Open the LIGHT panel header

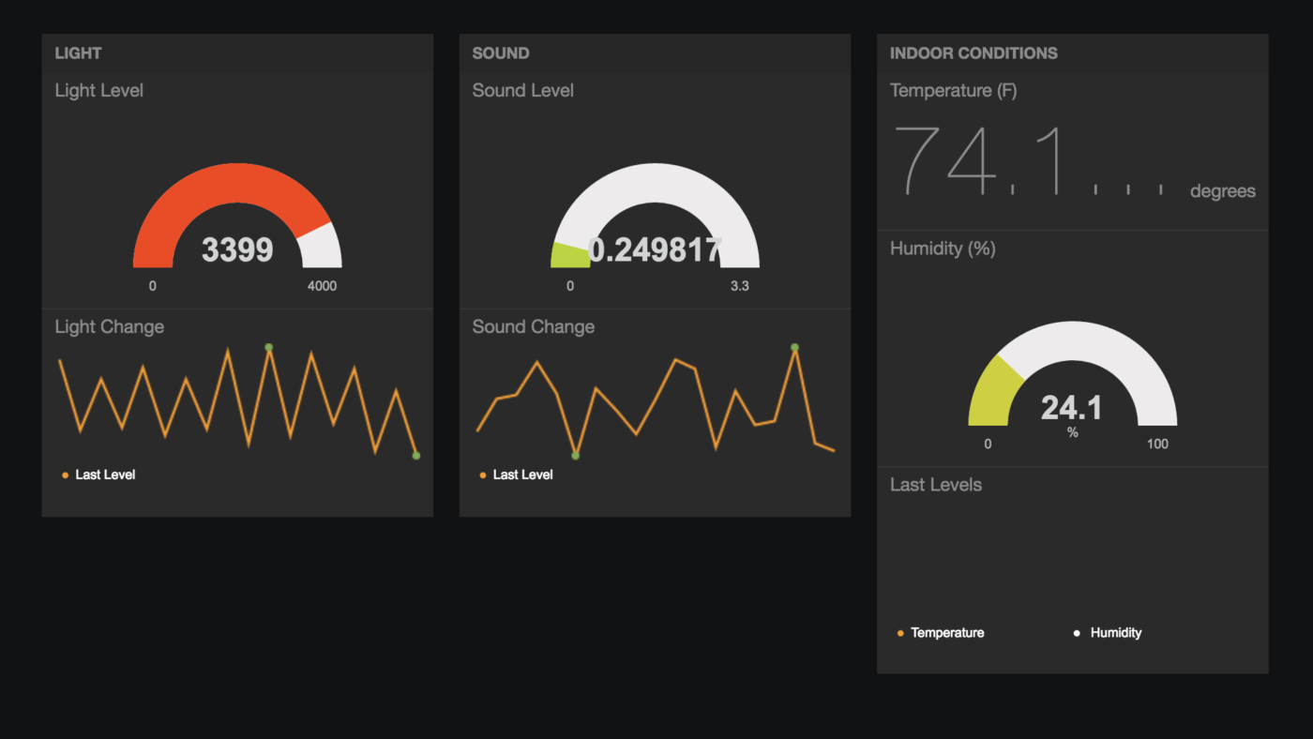[x=78, y=53]
